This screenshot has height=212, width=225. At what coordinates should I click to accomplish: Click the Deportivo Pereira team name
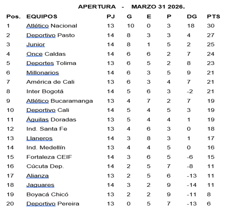(x=53, y=204)
